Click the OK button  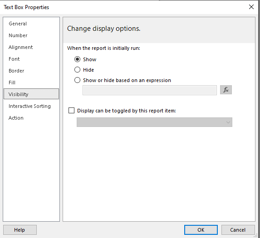[x=201, y=230]
